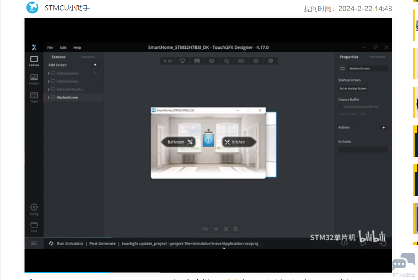This screenshot has height=280, width=418.
Task: Select HallwayScreen in screen list
Action: point(68,73)
